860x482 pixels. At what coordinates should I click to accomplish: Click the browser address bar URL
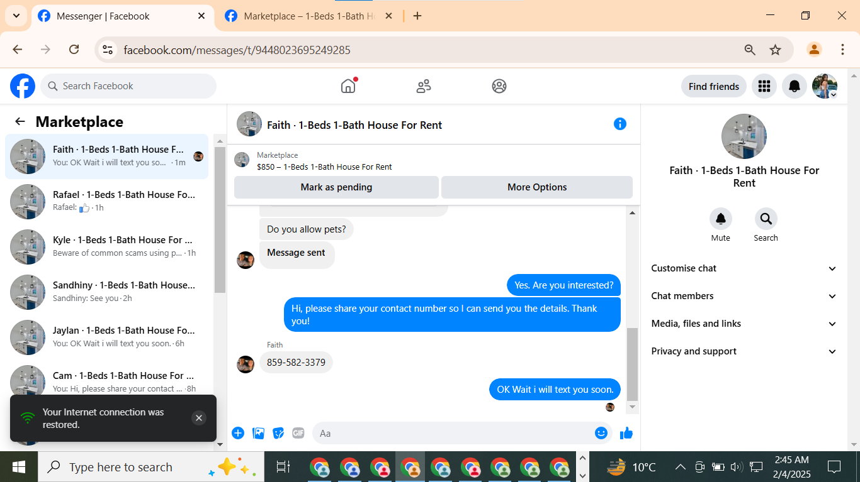[237, 50]
